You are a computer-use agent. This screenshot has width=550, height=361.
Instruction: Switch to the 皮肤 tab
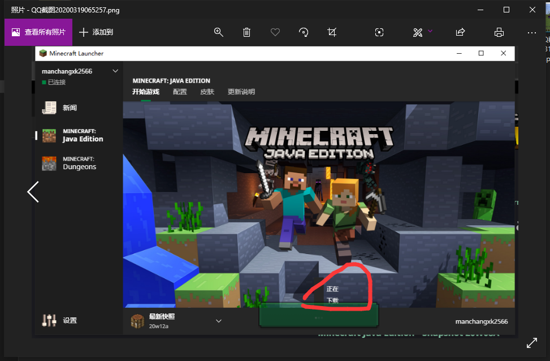207,92
